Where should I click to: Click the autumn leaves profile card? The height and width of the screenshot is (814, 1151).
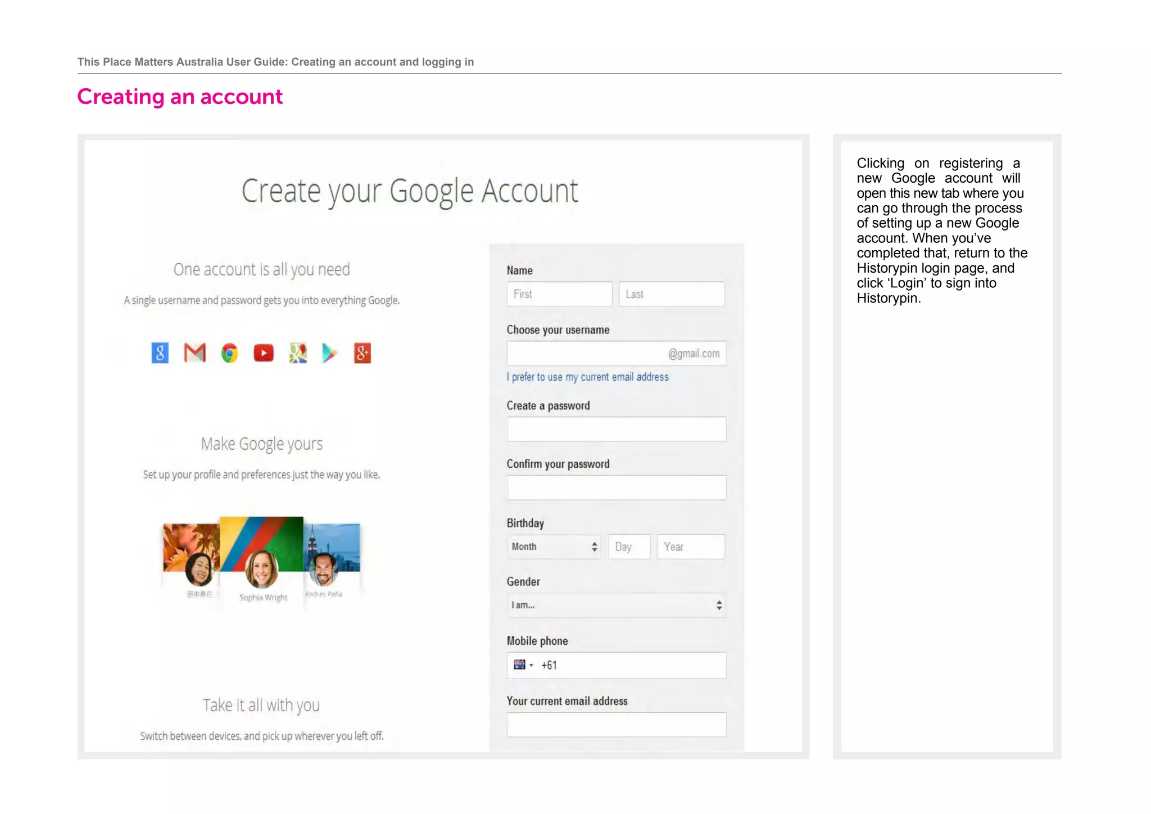coord(191,562)
